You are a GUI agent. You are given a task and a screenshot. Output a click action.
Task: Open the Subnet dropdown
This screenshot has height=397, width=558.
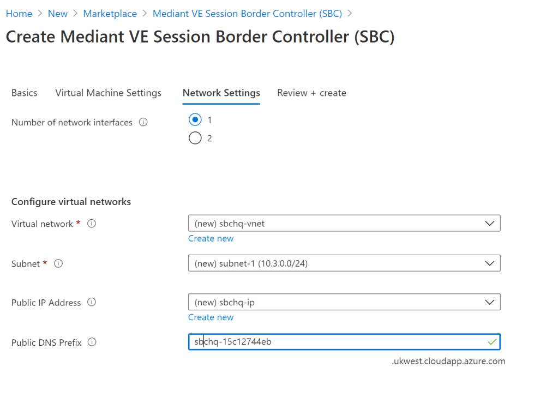(344, 263)
